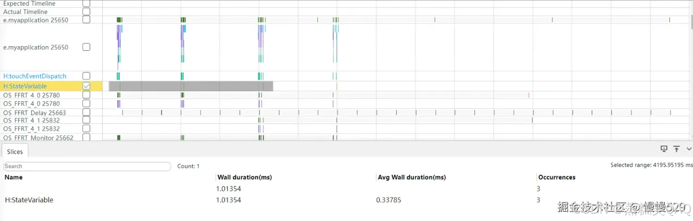Image resolution: width=693 pixels, height=221 pixels.
Task: Click the OS_FFRT_Monitor 25662 track label
Action: point(38,137)
